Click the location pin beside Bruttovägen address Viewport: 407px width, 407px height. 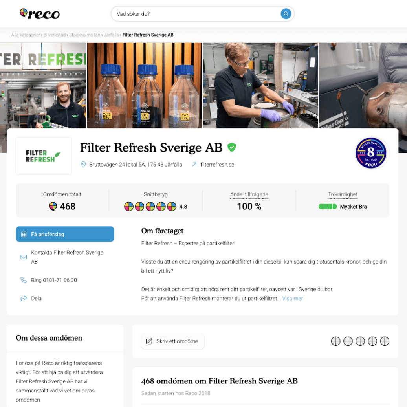(x=83, y=165)
